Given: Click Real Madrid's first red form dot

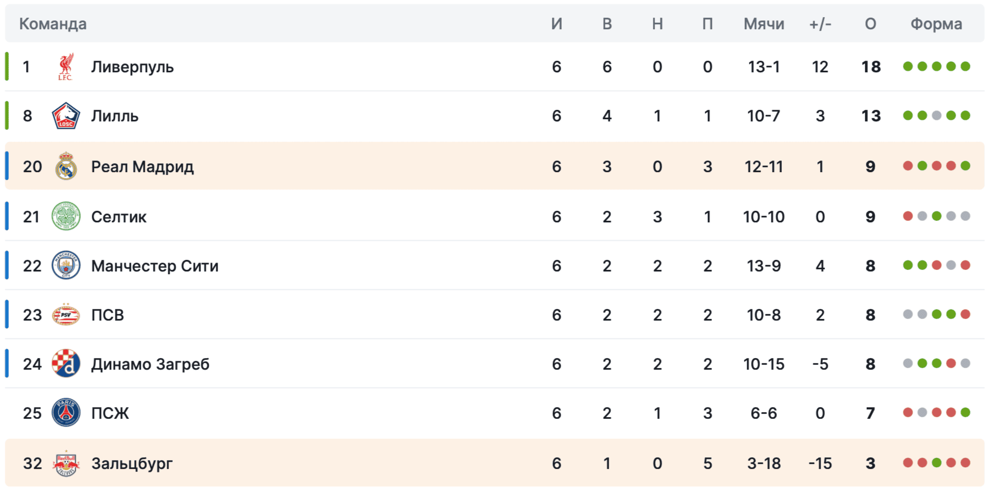Looking at the screenshot, I should point(908,166).
